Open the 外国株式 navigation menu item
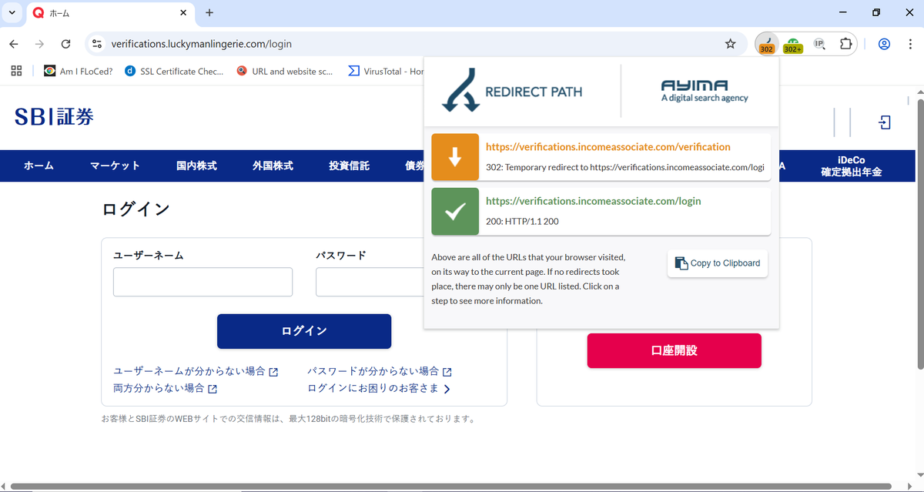 click(x=273, y=166)
